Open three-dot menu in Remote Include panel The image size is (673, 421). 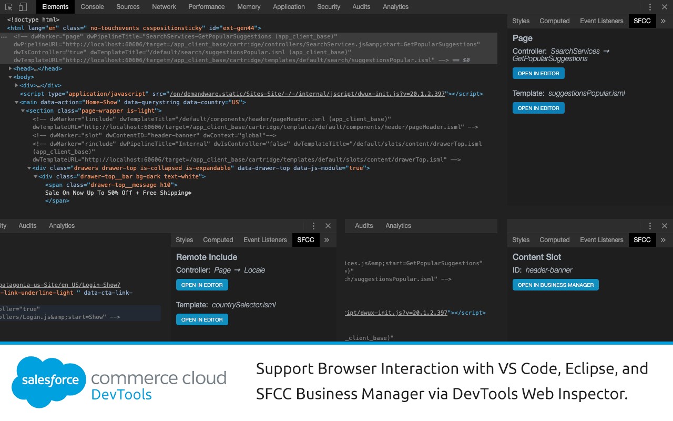(x=314, y=226)
